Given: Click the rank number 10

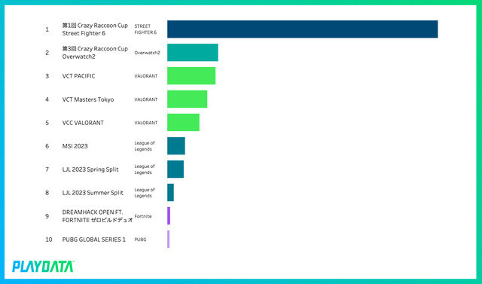Looking at the screenshot, I should coord(49,240).
